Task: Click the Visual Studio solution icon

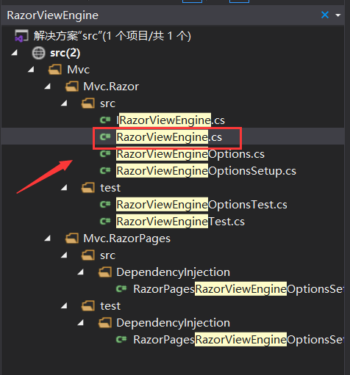Action: pyautogui.click(x=21, y=36)
